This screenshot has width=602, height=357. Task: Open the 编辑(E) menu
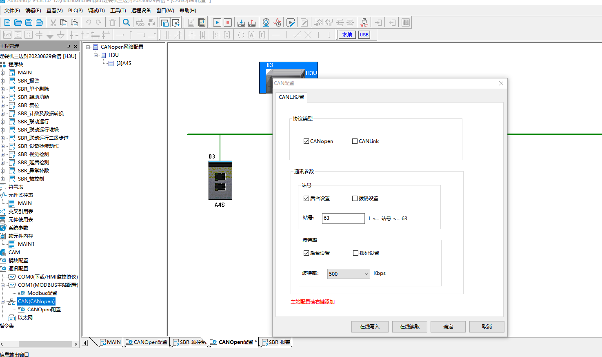(x=33, y=11)
